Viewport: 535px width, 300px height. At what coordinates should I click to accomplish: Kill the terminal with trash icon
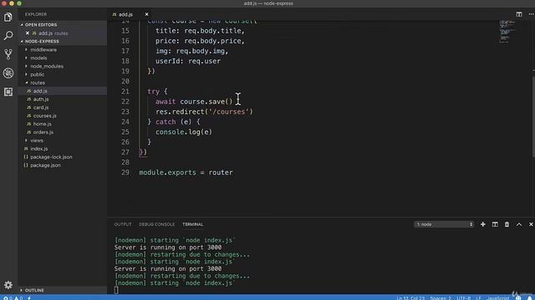pos(507,224)
